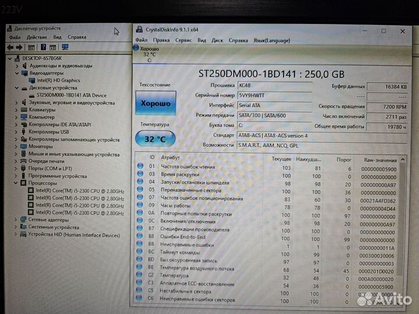Click the attribute row BB Неисправимые ошибки
Image resolution: width=419 pixels, height=314 pixels.
[267, 245]
